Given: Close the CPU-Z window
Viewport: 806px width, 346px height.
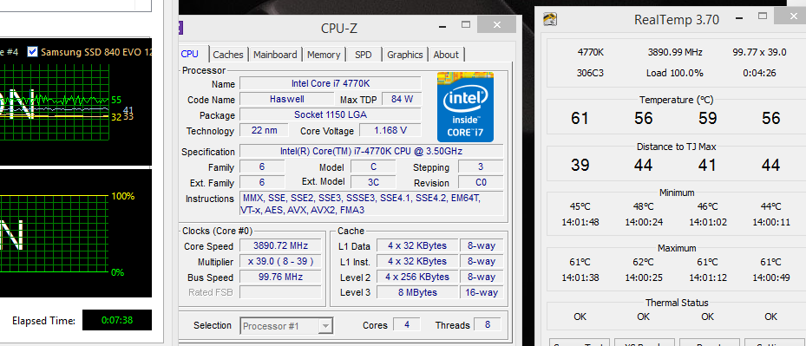Looking at the screenshot, I should coord(496,24).
